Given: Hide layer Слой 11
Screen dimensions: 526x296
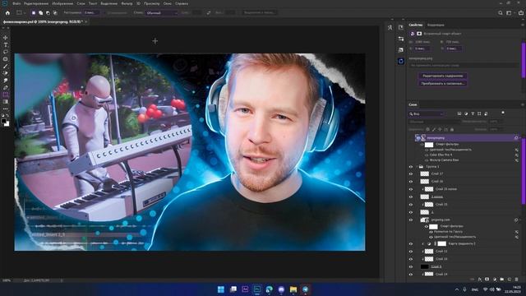Looking at the screenshot, I should tap(411, 252).
